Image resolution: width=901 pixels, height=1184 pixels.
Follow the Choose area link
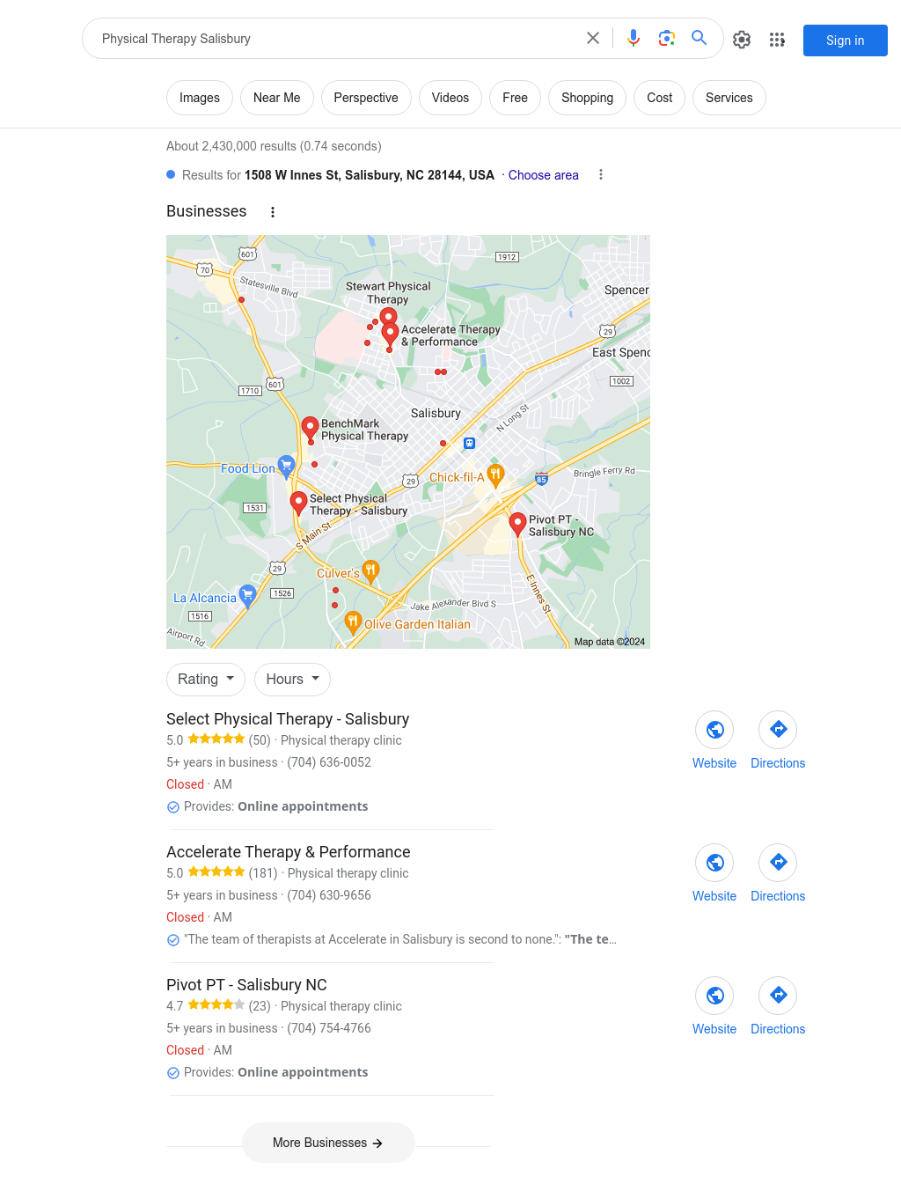[544, 175]
